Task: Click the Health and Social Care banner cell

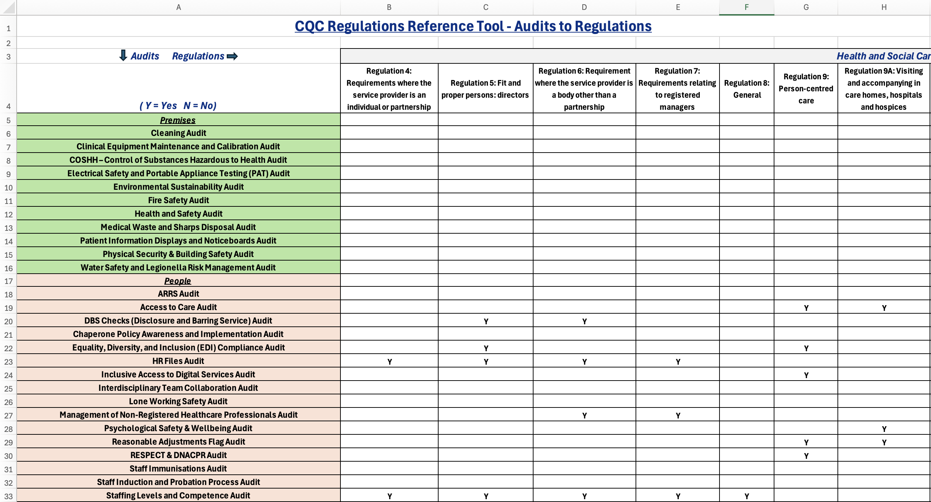Action: (883, 56)
